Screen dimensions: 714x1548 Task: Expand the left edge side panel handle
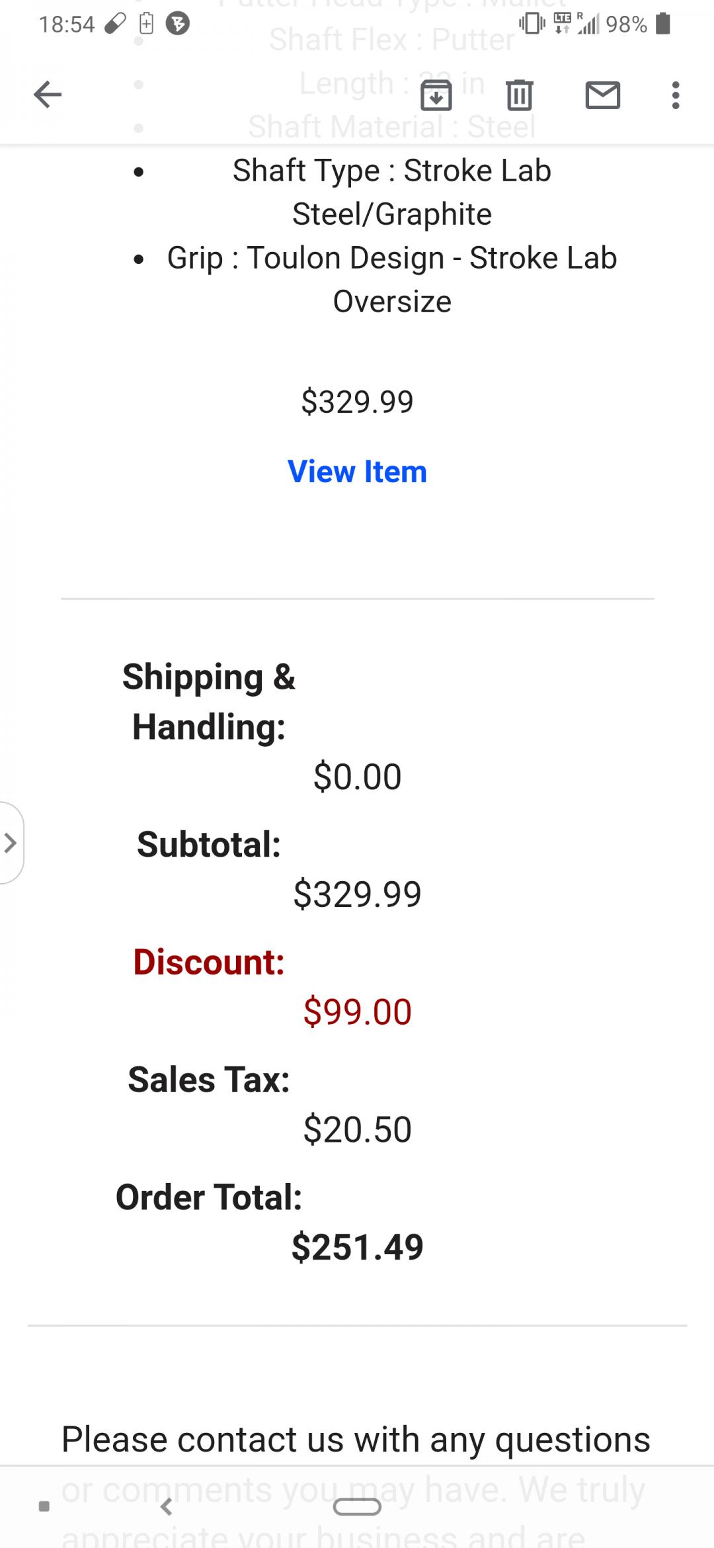(x=11, y=843)
